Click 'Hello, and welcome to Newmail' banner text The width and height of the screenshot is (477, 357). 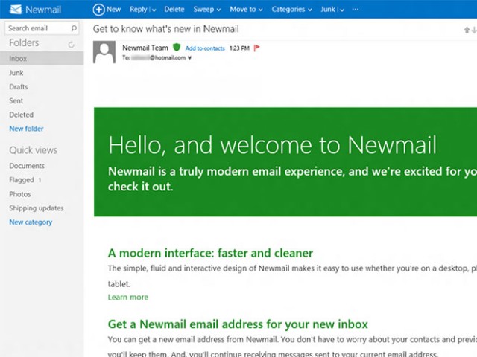(273, 145)
